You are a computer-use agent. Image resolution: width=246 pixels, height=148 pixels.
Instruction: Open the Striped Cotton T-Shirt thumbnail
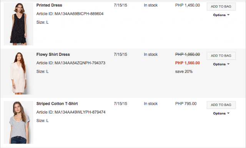(x=18, y=122)
